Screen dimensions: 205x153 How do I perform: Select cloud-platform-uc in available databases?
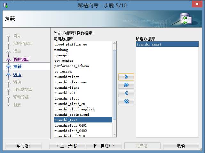(x=83, y=44)
